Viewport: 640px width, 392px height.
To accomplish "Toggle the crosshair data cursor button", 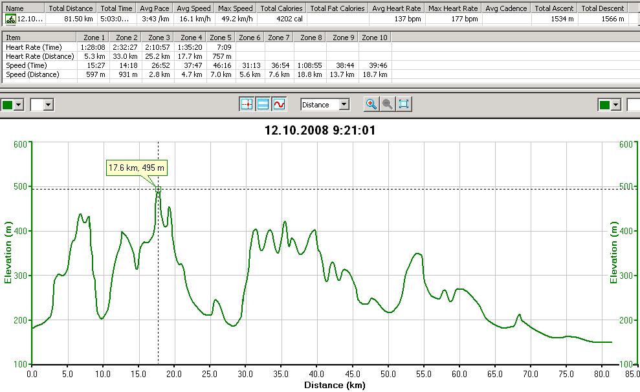I will pyautogui.click(x=247, y=104).
